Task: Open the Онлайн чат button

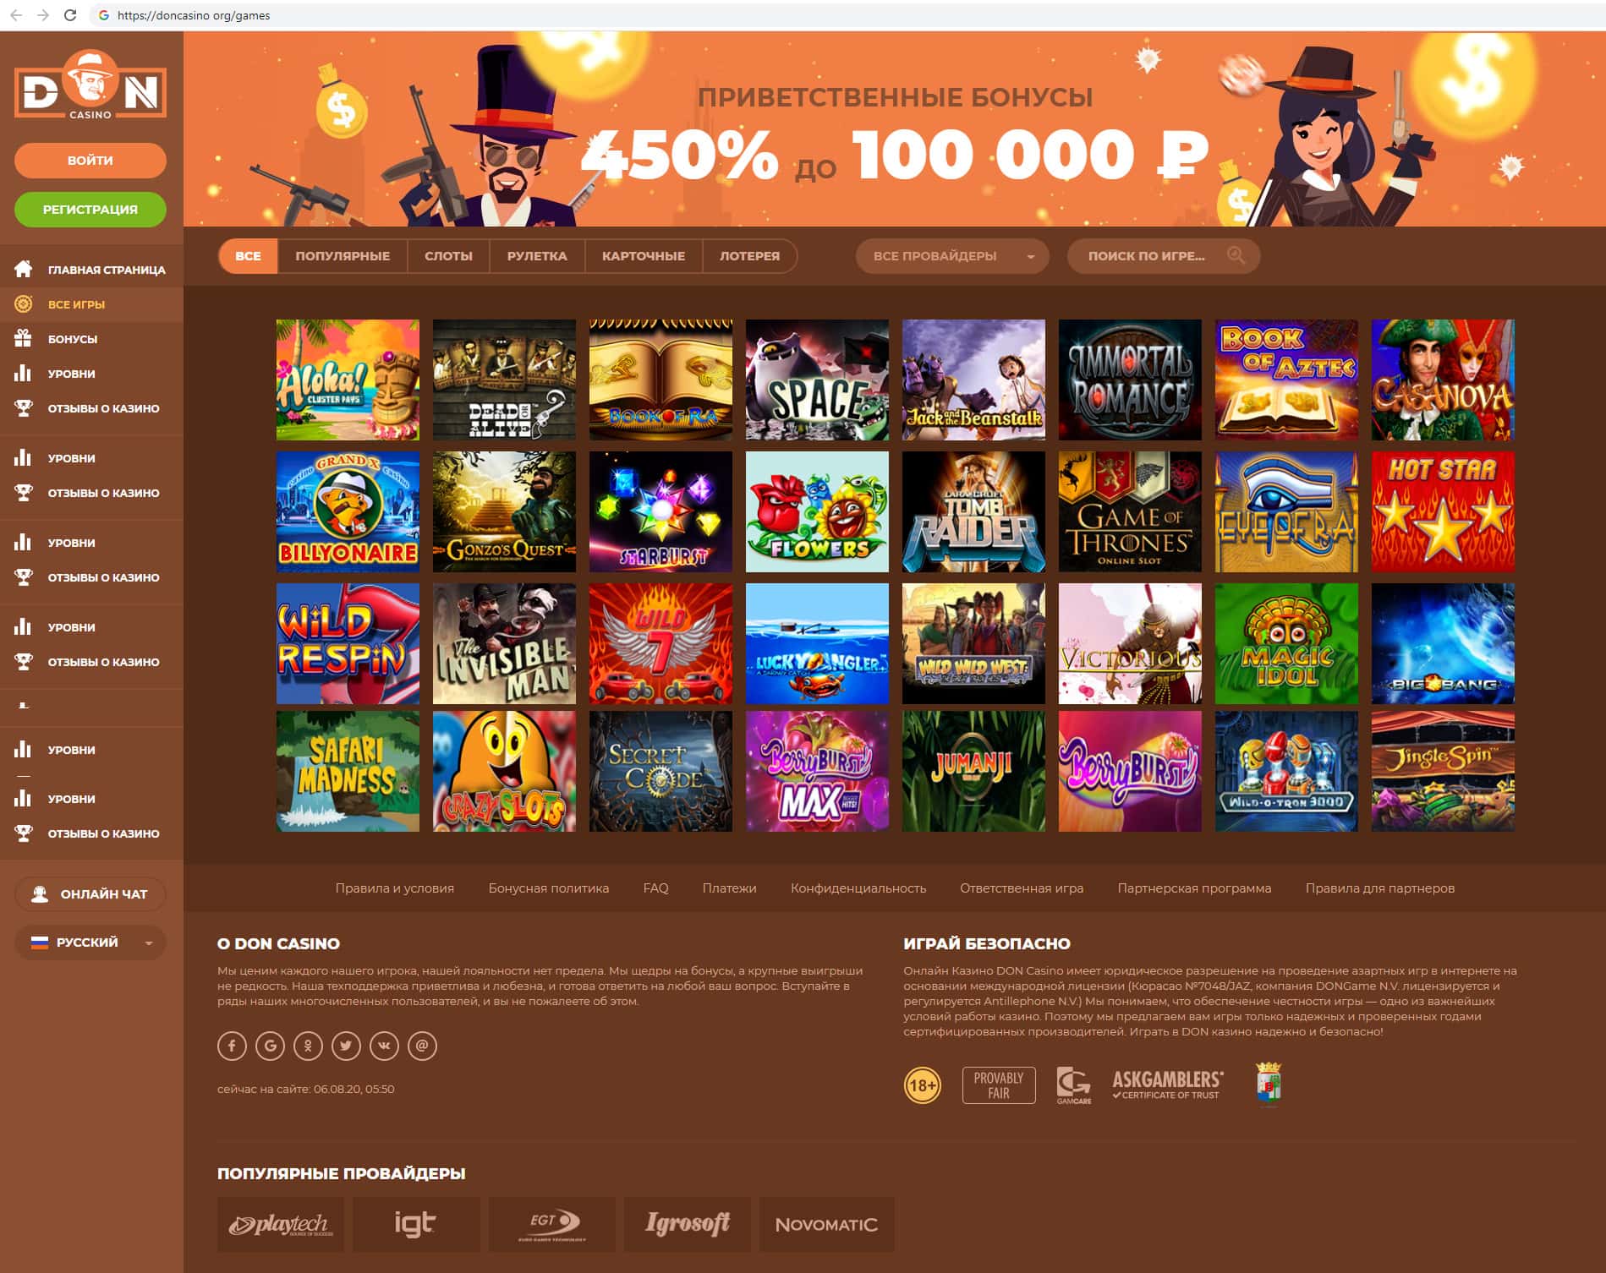Action: 90,894
